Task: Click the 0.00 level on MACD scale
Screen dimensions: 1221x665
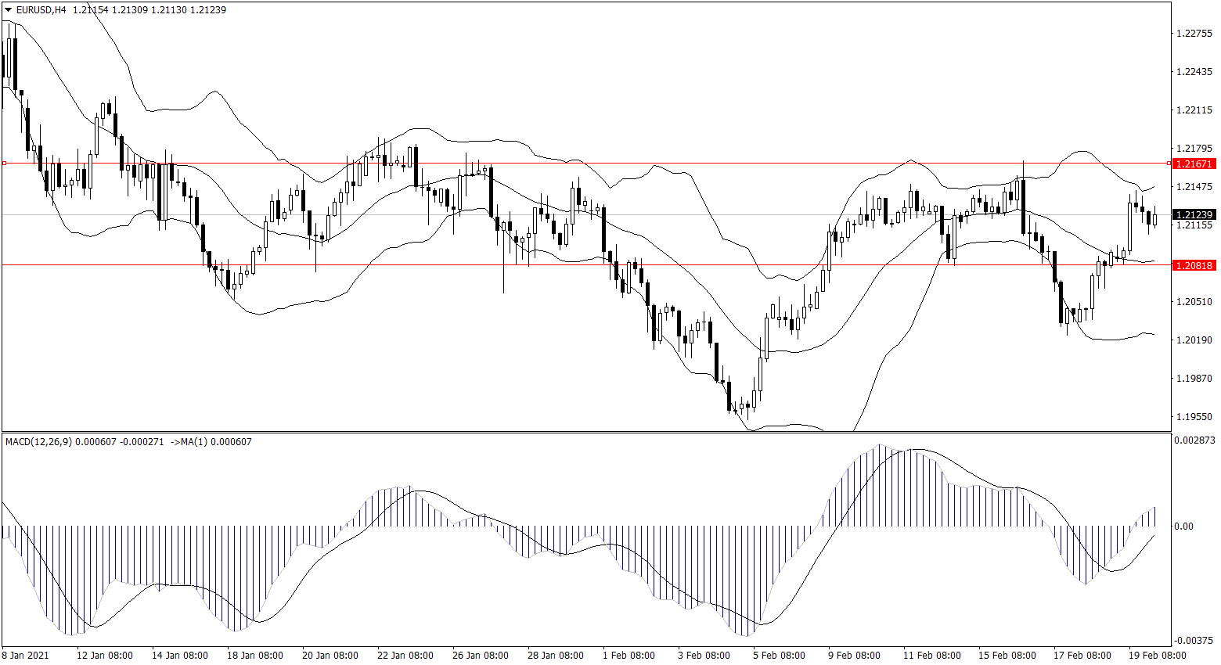Action: [x=1184, y=527]
